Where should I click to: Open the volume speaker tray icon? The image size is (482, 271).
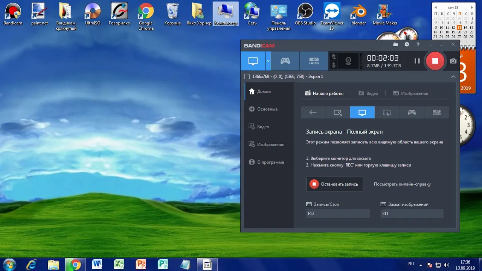coord(447,265)
